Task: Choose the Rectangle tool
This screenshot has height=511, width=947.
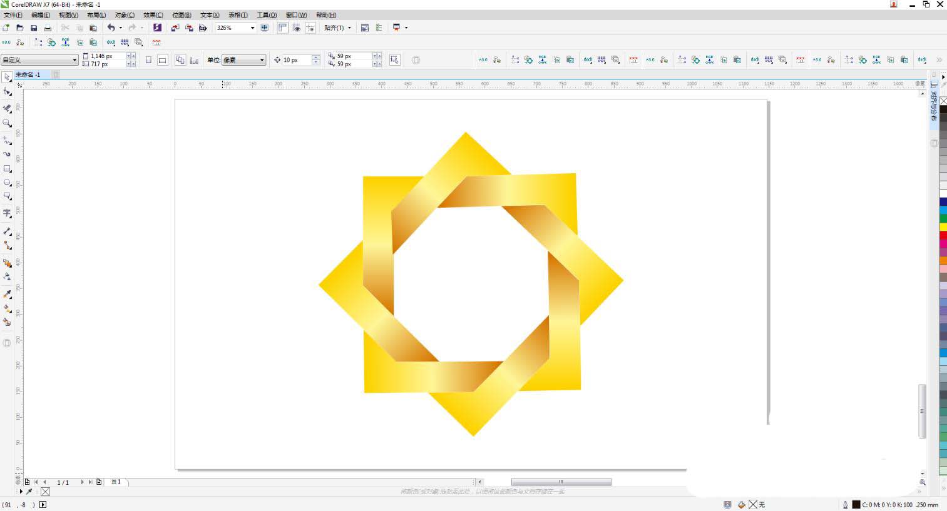Action: [x=8, y=169]
